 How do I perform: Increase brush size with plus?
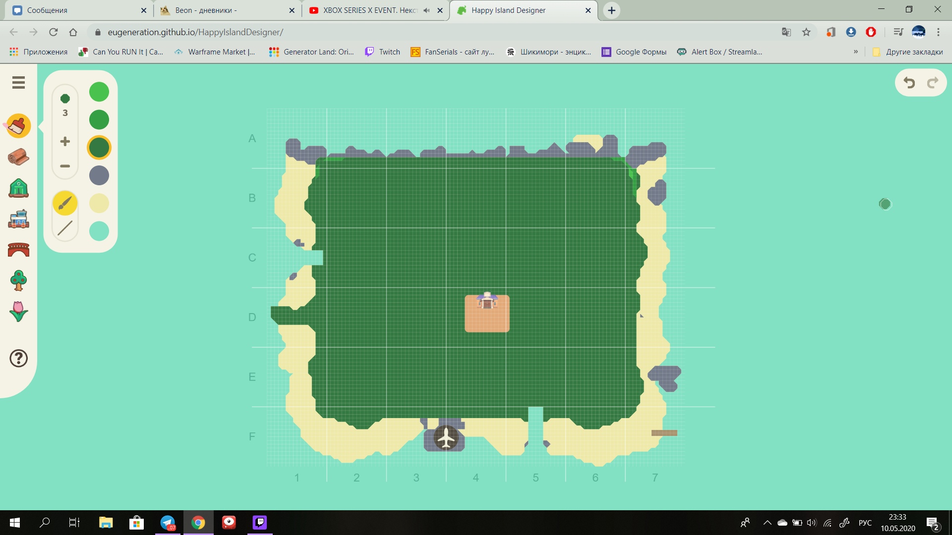[65, 142]
